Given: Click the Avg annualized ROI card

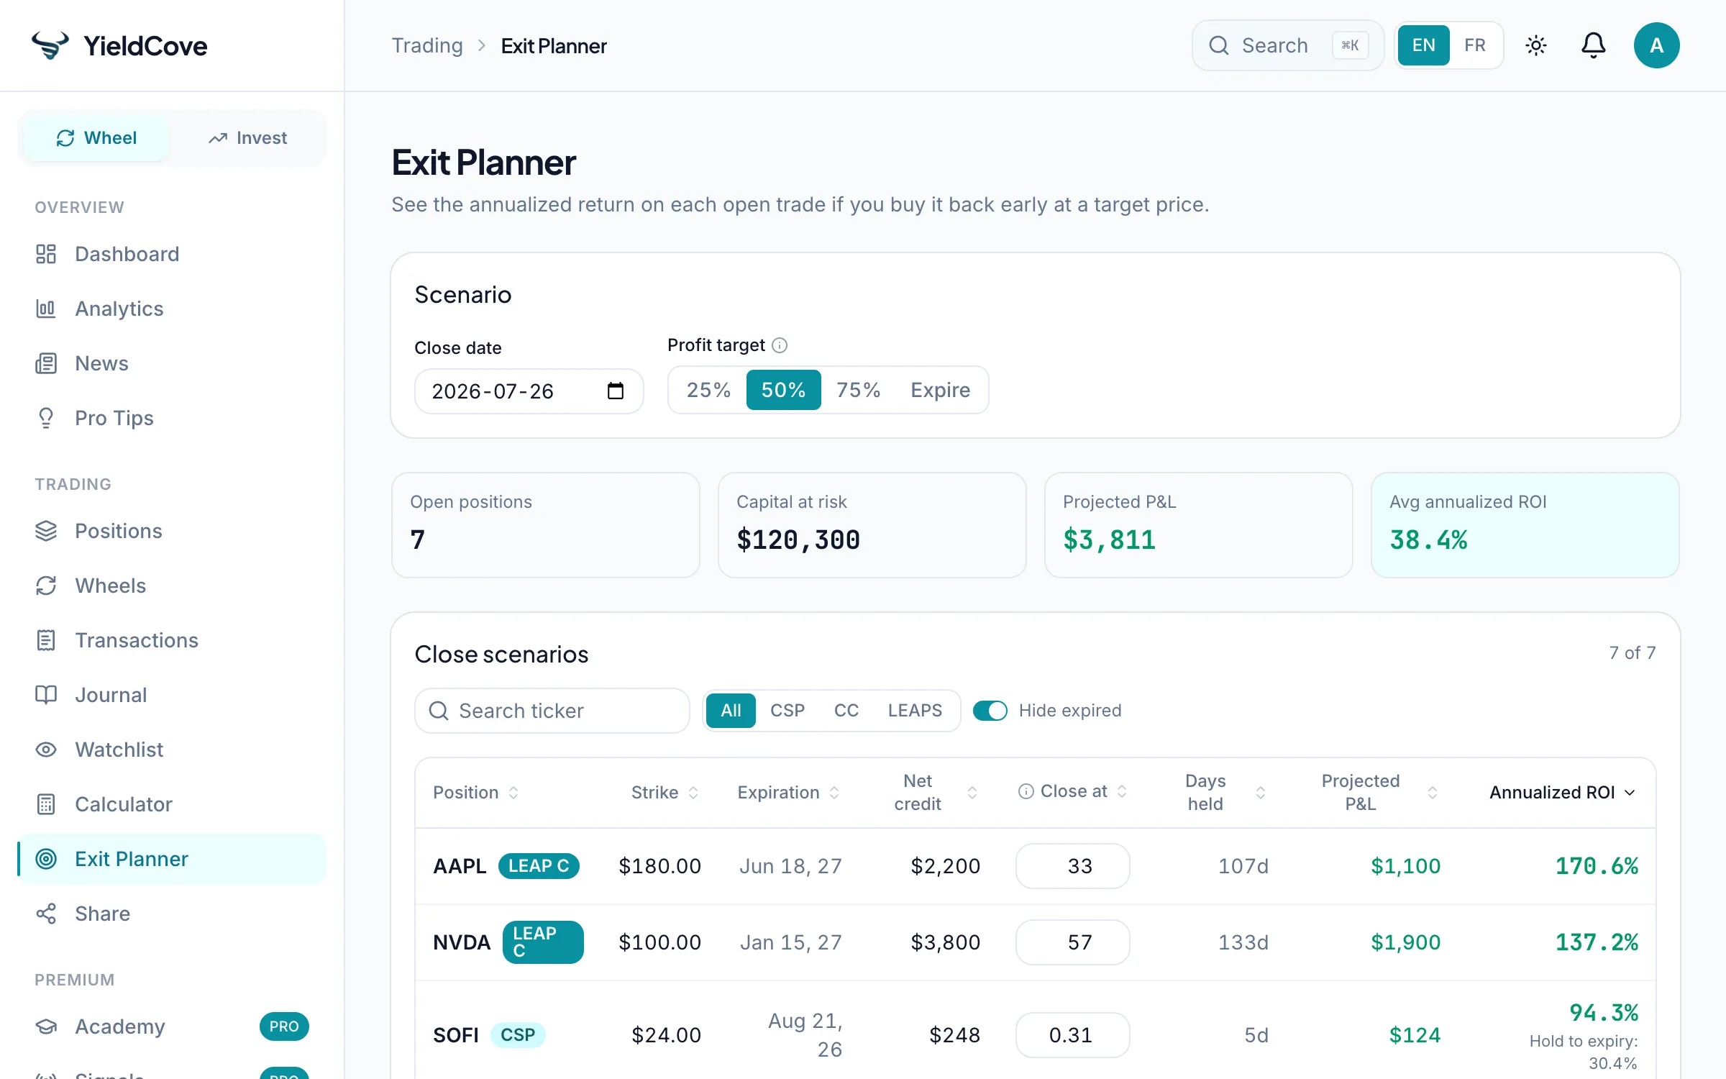Looking at the screenshot, I should click(1525, 525).
